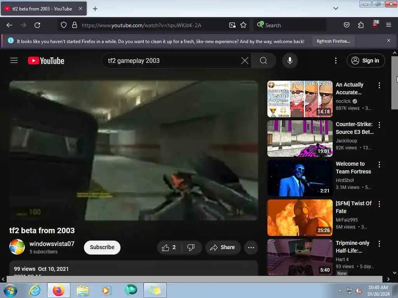The height and width of the screenshot is (298, 398).
Task: Click the Jackiiloop channel name
Action: 346,140
